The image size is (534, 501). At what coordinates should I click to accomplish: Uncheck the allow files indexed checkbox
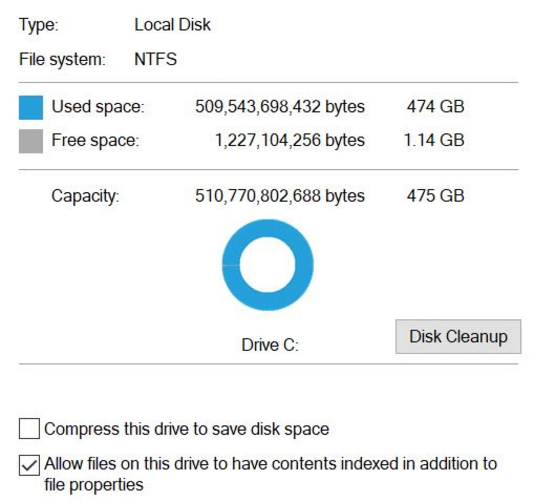[x=29, y=465]
